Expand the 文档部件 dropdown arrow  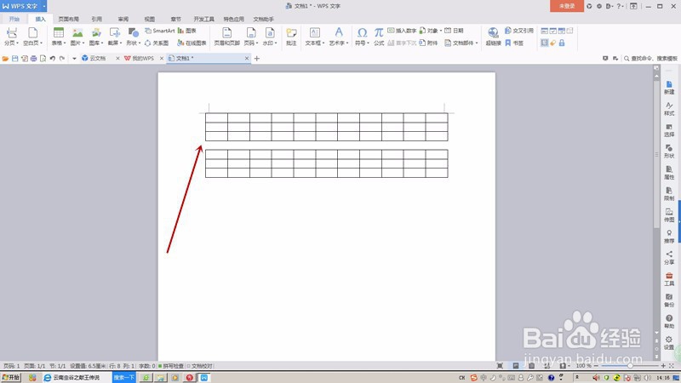(x=477, y=43)
